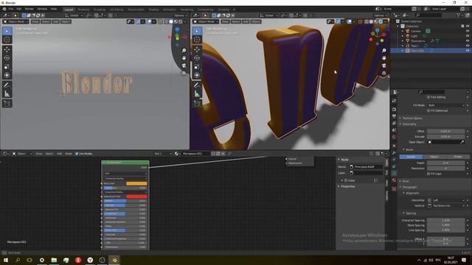Click View in left viewport header
The width and height of the screenshot is (472, 265).
[35, 21]
